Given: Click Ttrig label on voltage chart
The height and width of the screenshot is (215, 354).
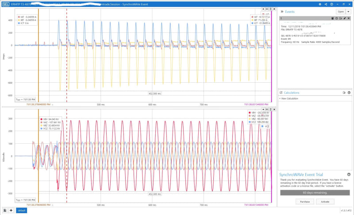Looking at the screenshot, I should coord(26,200).
